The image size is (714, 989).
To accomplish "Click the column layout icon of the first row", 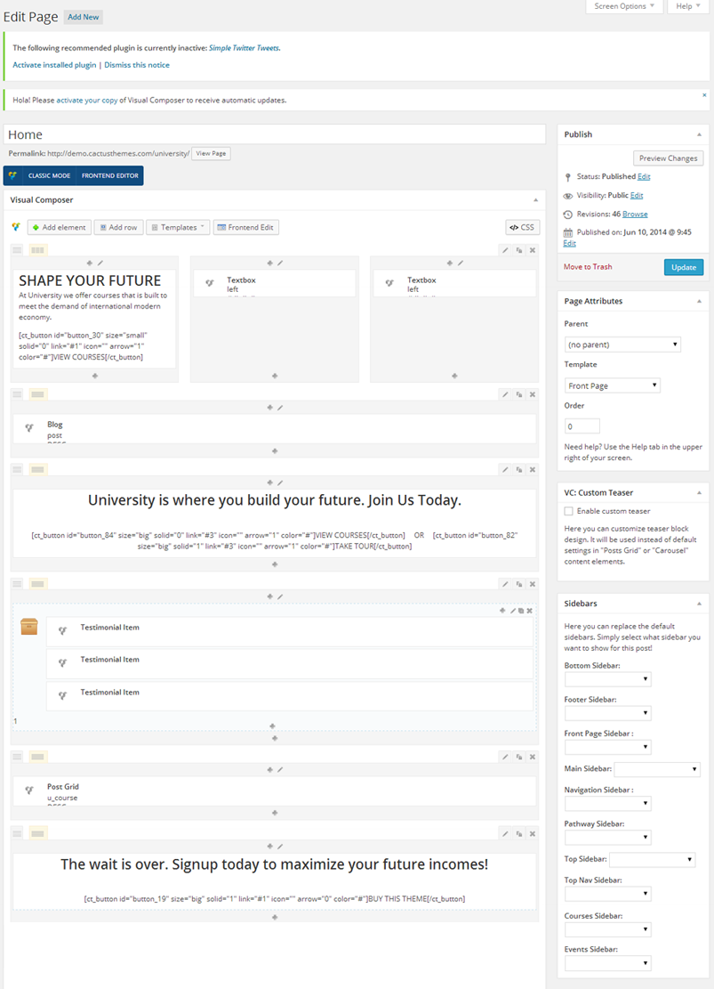I will 38,250.
